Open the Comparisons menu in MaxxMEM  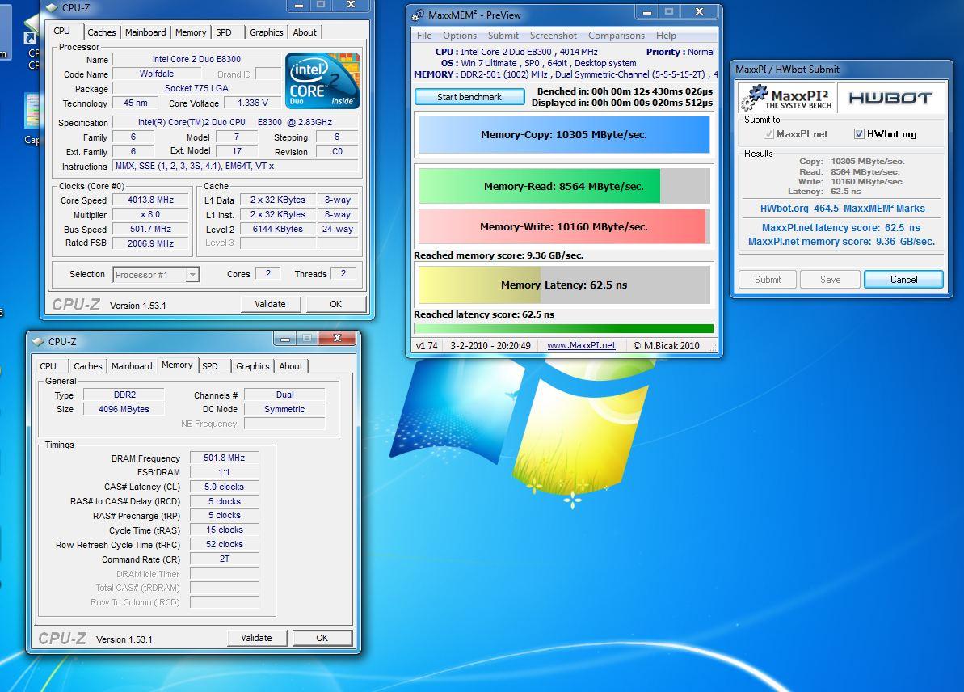point(617,36)
